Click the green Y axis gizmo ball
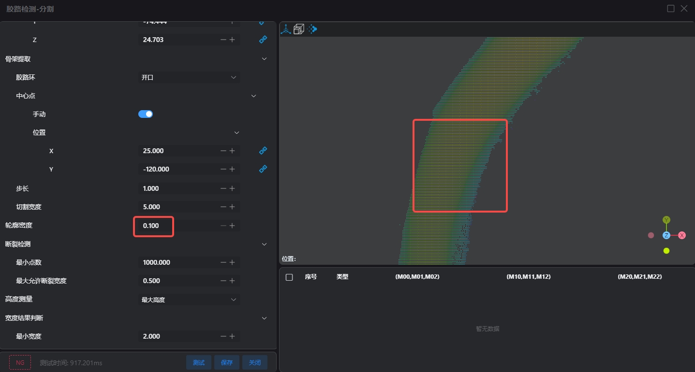The image size is (695, 372). point(666,220)
